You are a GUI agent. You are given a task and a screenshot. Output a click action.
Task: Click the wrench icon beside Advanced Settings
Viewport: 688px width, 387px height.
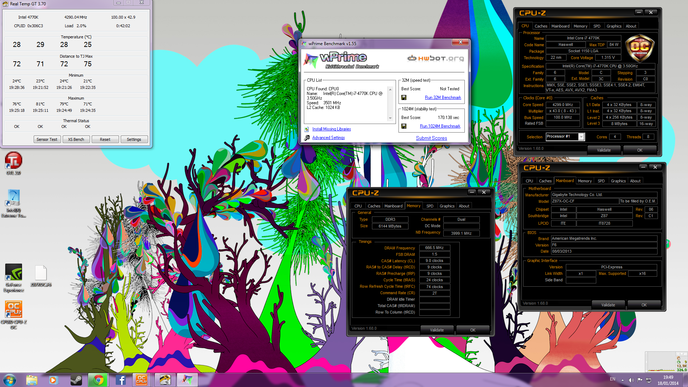[307, 138]
